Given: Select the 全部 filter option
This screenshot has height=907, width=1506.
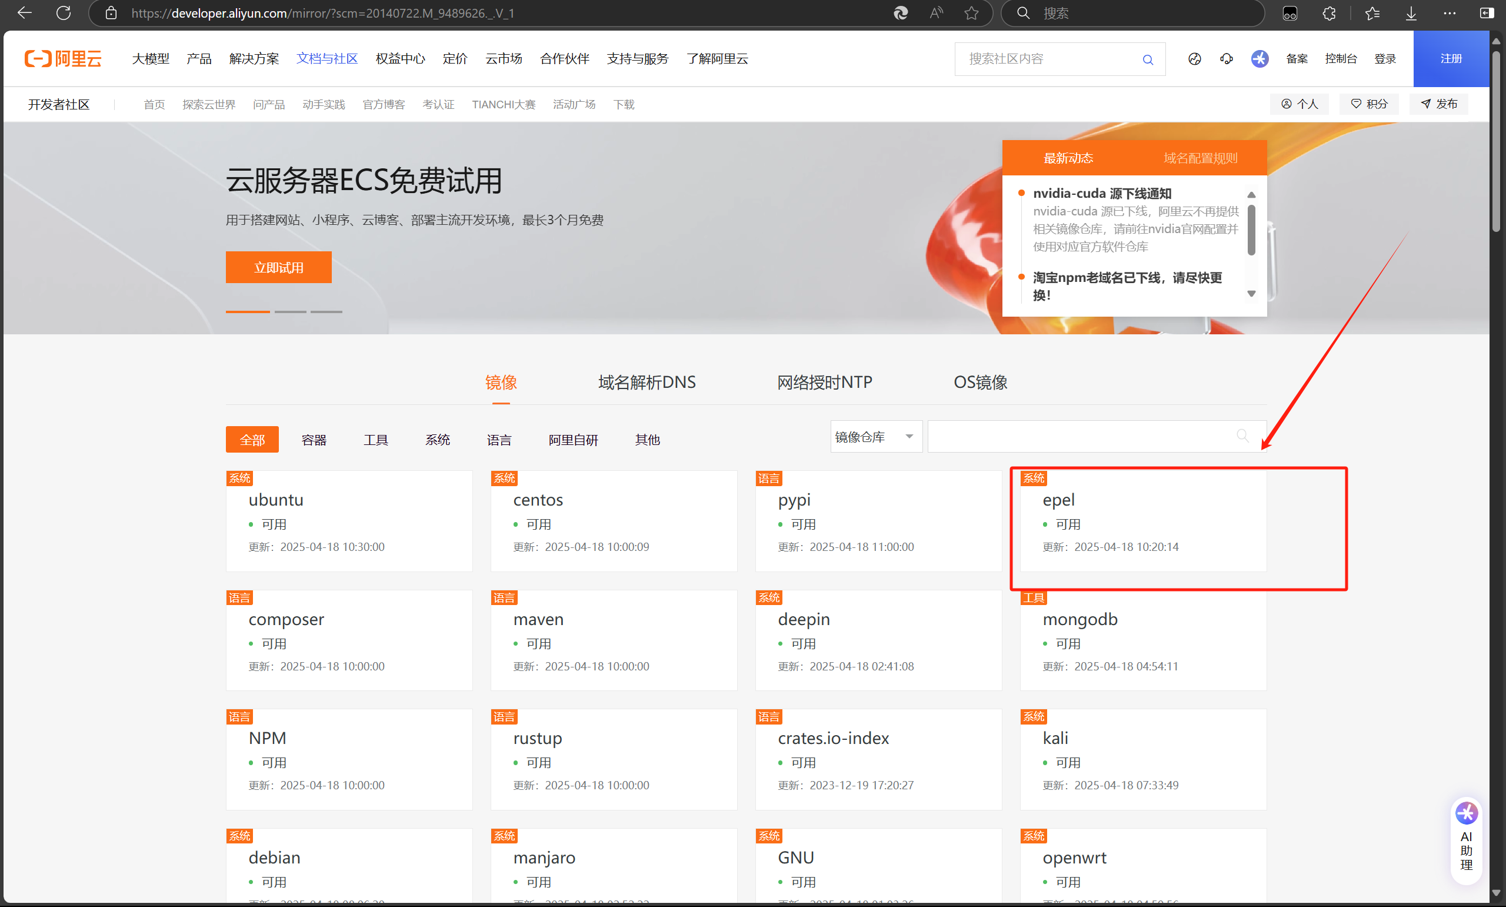Looking at the screenshot, I should pos(252,440).
